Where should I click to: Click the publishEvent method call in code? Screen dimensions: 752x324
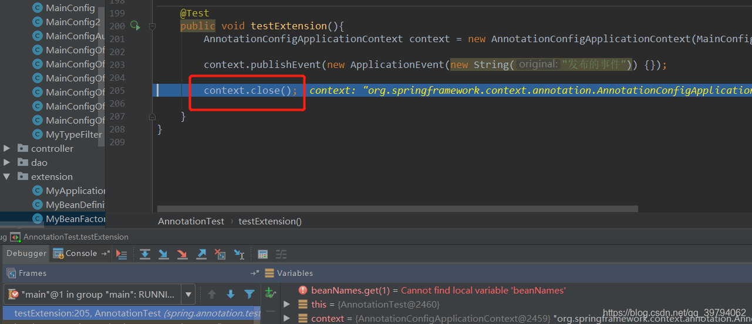coord(286,64)
